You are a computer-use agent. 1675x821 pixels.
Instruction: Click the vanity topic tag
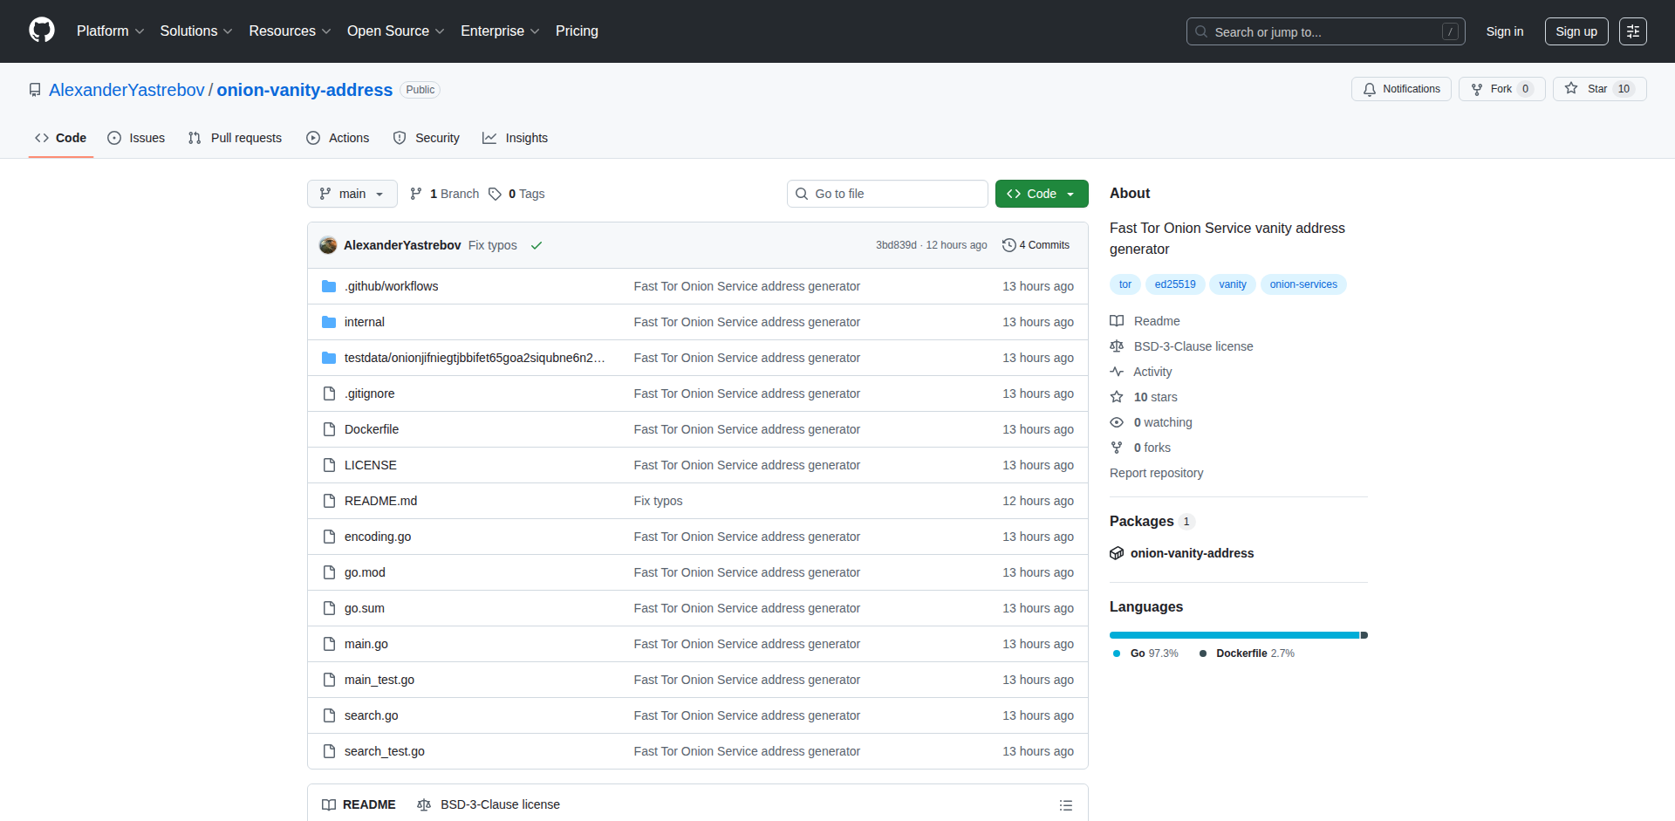[x=1233, y=284]
